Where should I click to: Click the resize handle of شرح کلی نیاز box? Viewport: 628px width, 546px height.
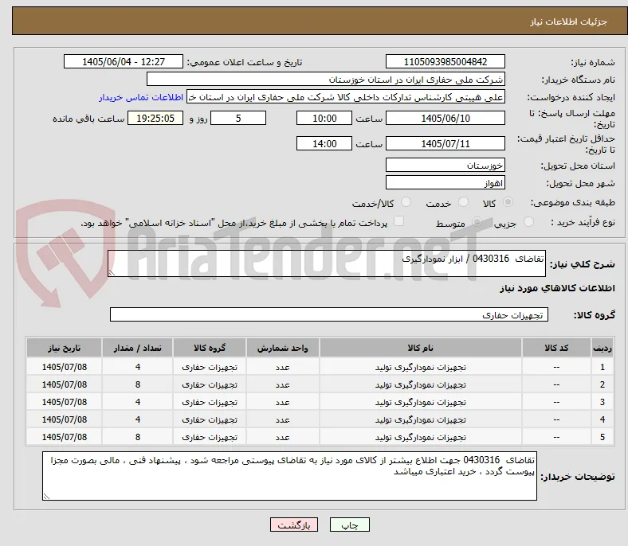(112, 273)
